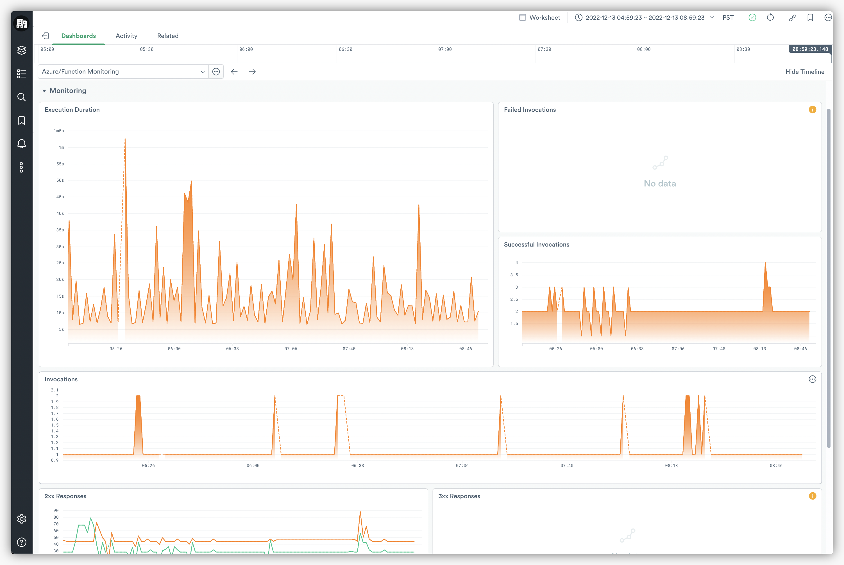844x565 pixels.
Task: Switch to the Dashboards tab
Action: pyautogui.click(x=79, y=36)
